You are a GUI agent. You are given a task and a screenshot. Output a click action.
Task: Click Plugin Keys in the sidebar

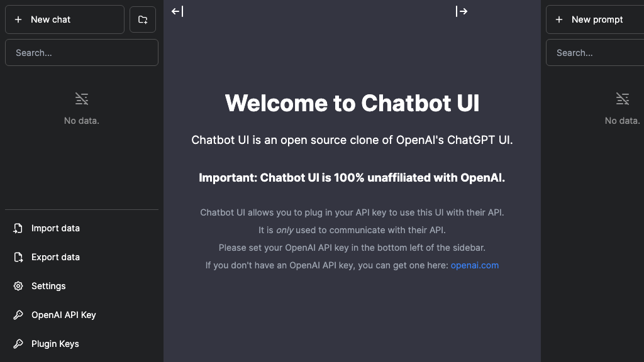click(55, 344)
